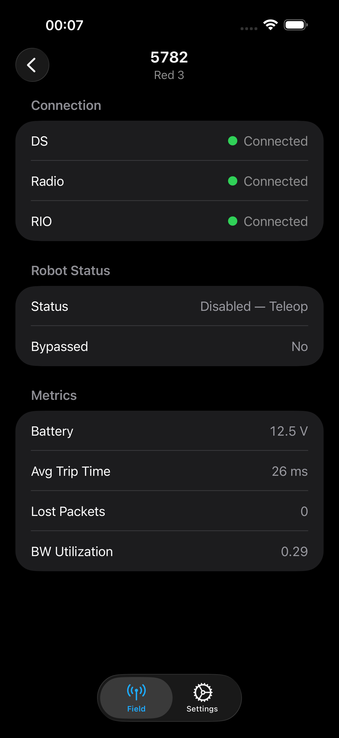Tap the Field antenna icon
Screen dimensions: 339x738
pyautogui.click(x=136, y=692)
